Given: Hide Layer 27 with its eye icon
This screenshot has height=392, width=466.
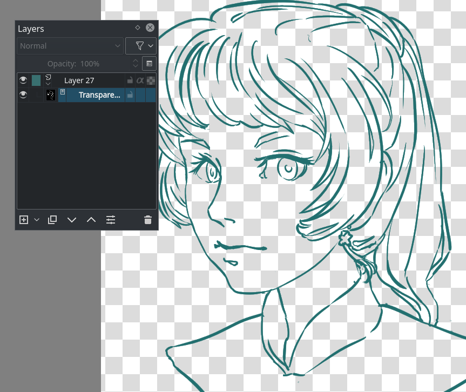Looking at the screenshot, I should [23, 80].
